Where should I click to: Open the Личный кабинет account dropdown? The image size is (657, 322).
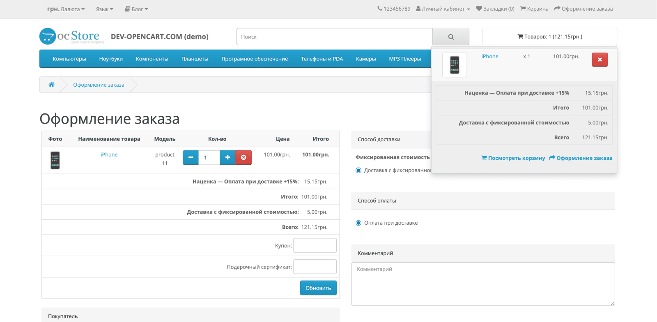(443, 9)
